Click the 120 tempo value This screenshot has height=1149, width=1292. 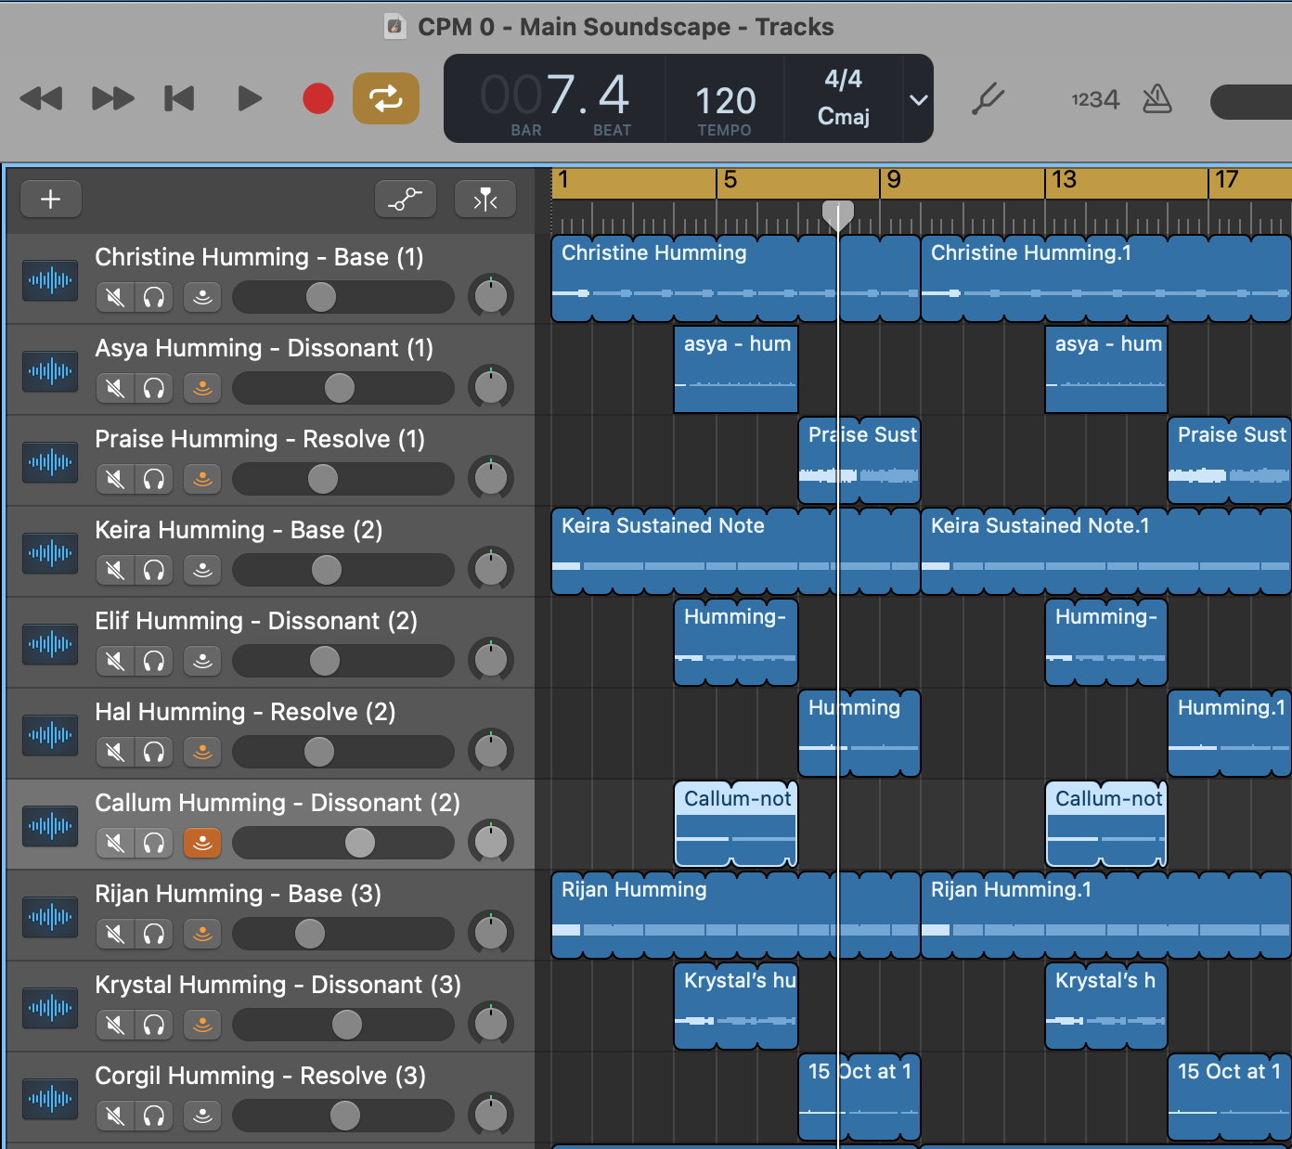(725, 100)
